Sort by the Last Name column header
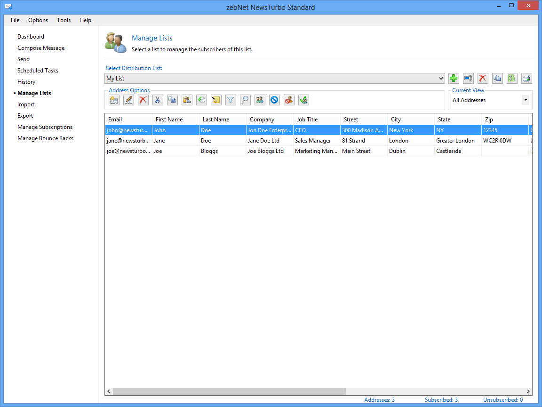The width and height of the screenshot is (542, 407). click(216, 120)
